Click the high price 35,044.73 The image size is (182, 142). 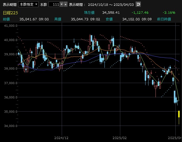[80, 19]
